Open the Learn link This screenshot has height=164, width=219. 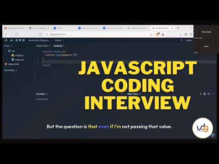[x=189, y=40]
